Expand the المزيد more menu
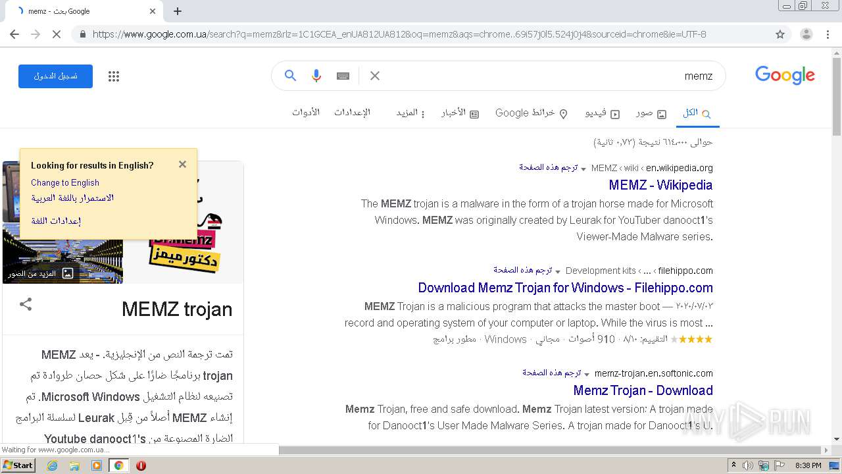 410,113
